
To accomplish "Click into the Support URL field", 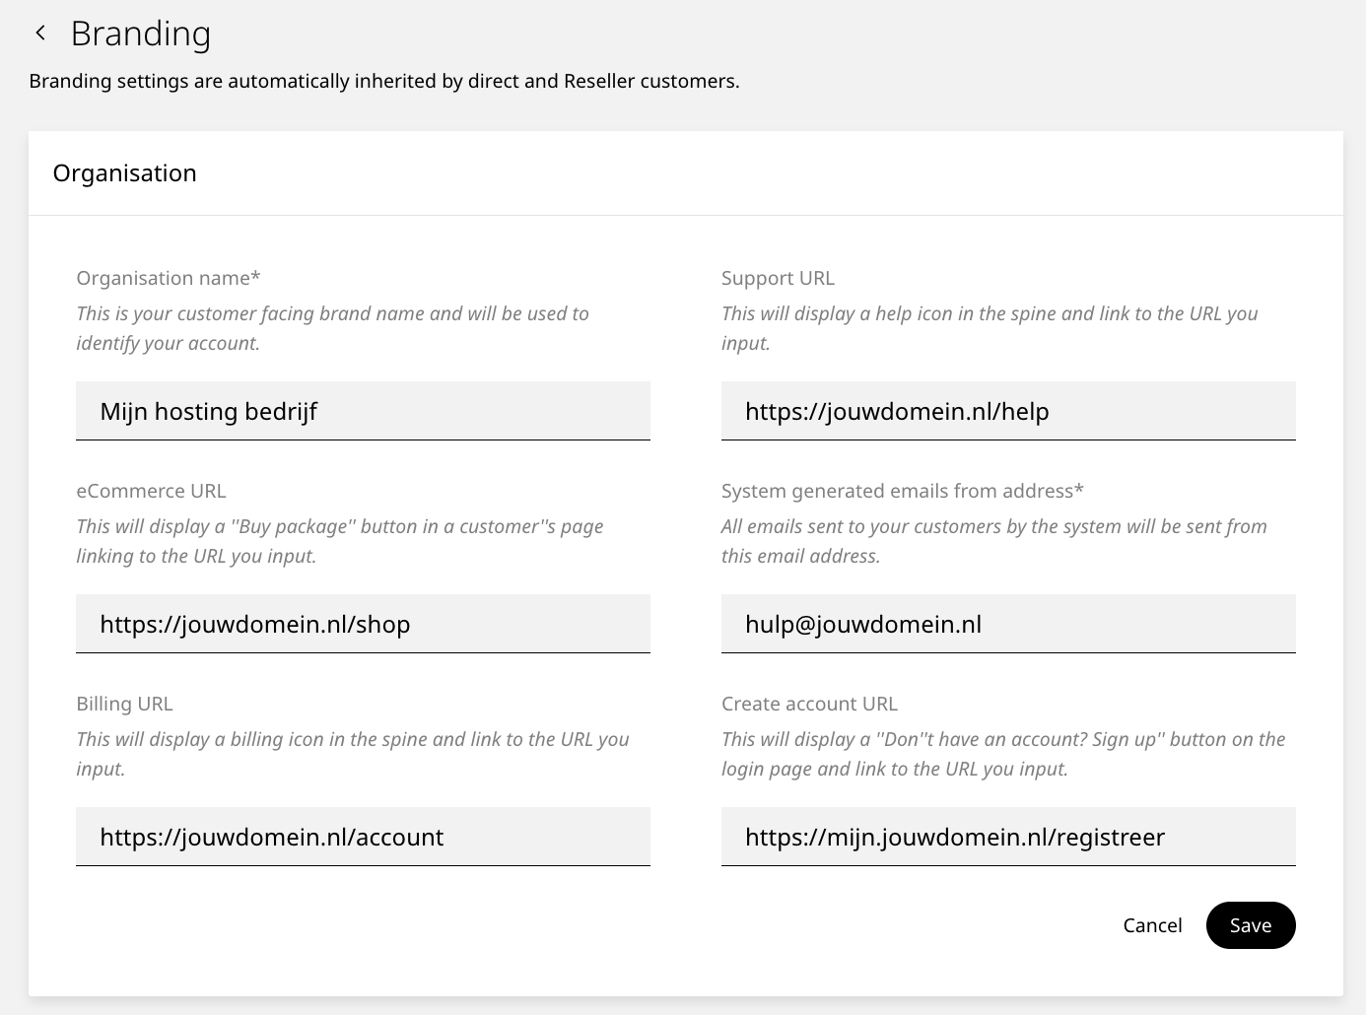I will tap(1007, 411).
